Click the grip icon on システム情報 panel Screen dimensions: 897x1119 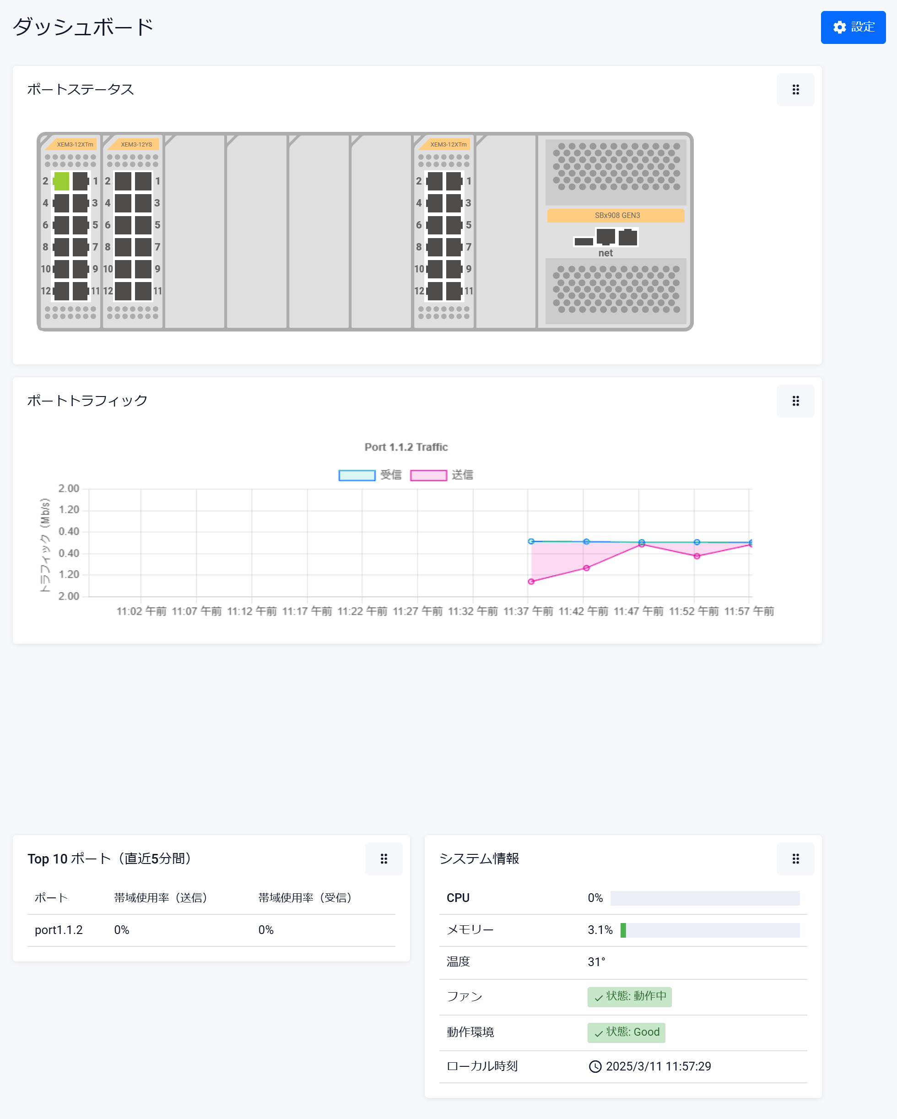click(x=795, y=858)
